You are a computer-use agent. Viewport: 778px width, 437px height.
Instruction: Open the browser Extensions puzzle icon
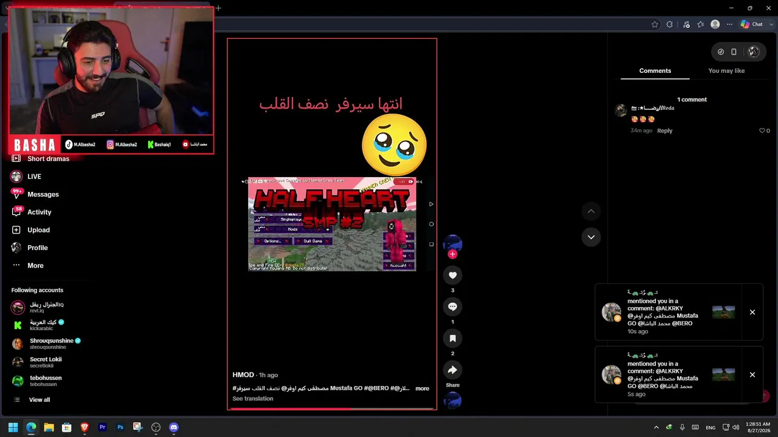tap(670, 25)
